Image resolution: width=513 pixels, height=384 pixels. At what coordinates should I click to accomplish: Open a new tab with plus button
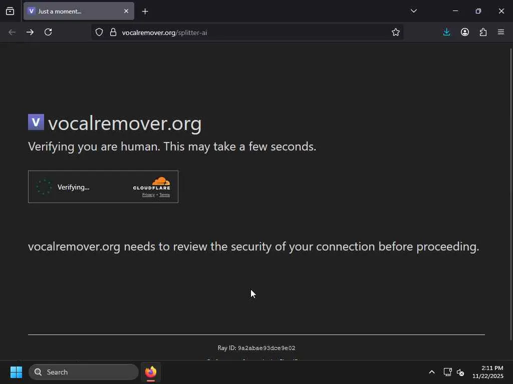pos(145,11)
